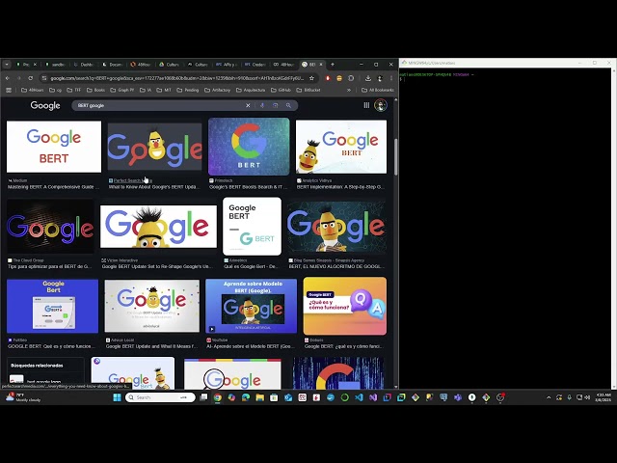This screenshot has width=617, height=463.
Task: Switch to the Dashboard browser tab
Action: point(84,65)
